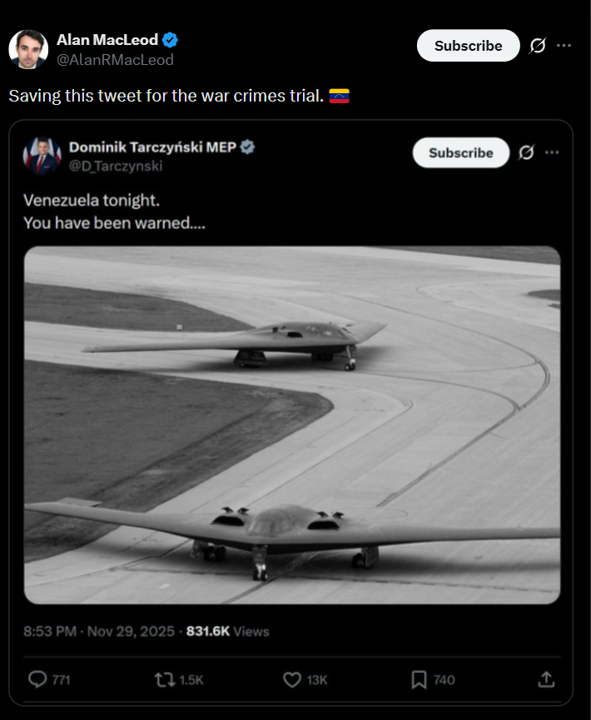Screen dimensions: 591x720
Task: Click Dominik Tarczyński's profile avatar
Action: click(43, 156)
